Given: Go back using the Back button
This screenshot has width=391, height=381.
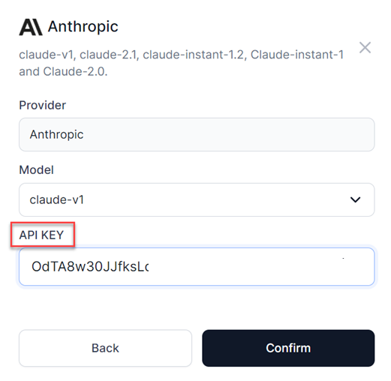Looking at the screenshot, I should (x=105, y=348).
